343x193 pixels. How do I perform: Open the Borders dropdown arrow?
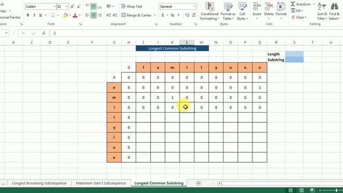(58, 16)
